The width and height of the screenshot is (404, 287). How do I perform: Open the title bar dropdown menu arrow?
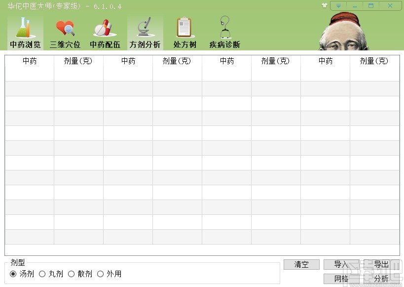coord(338,5)
